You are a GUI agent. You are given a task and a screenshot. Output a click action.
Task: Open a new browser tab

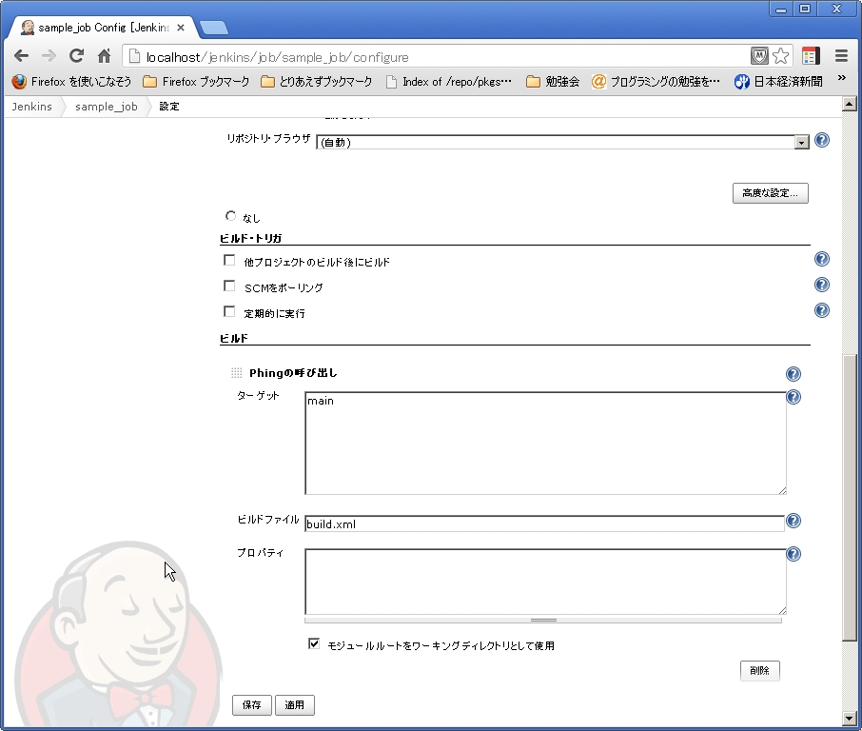(213, 28)
